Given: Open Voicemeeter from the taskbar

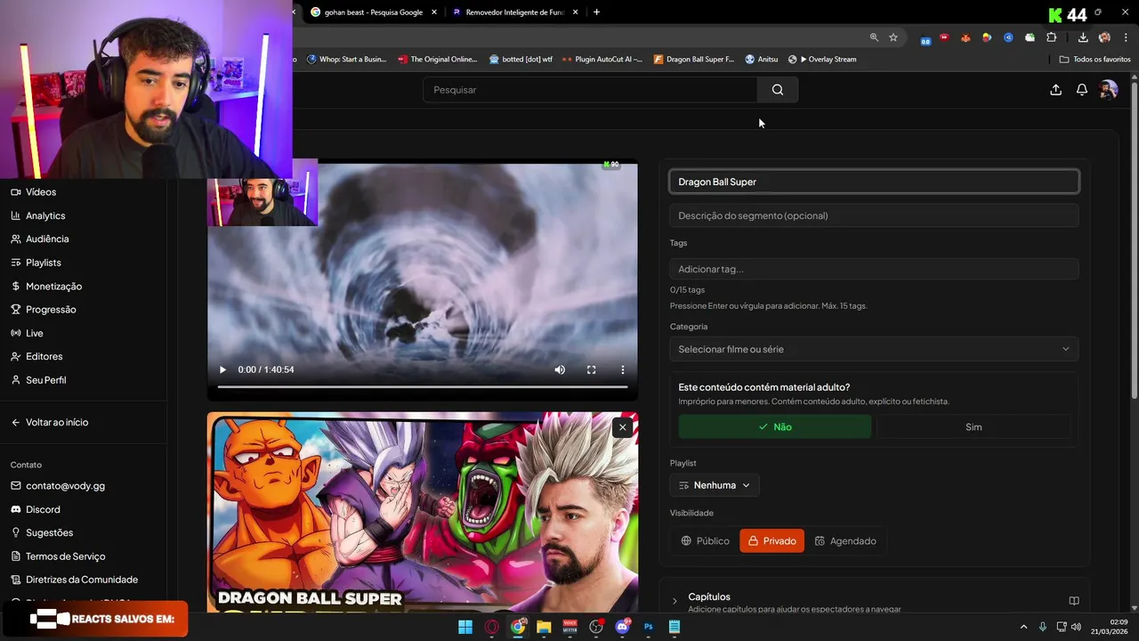Looking at the screenshot, I should click(x=570, y=627).
